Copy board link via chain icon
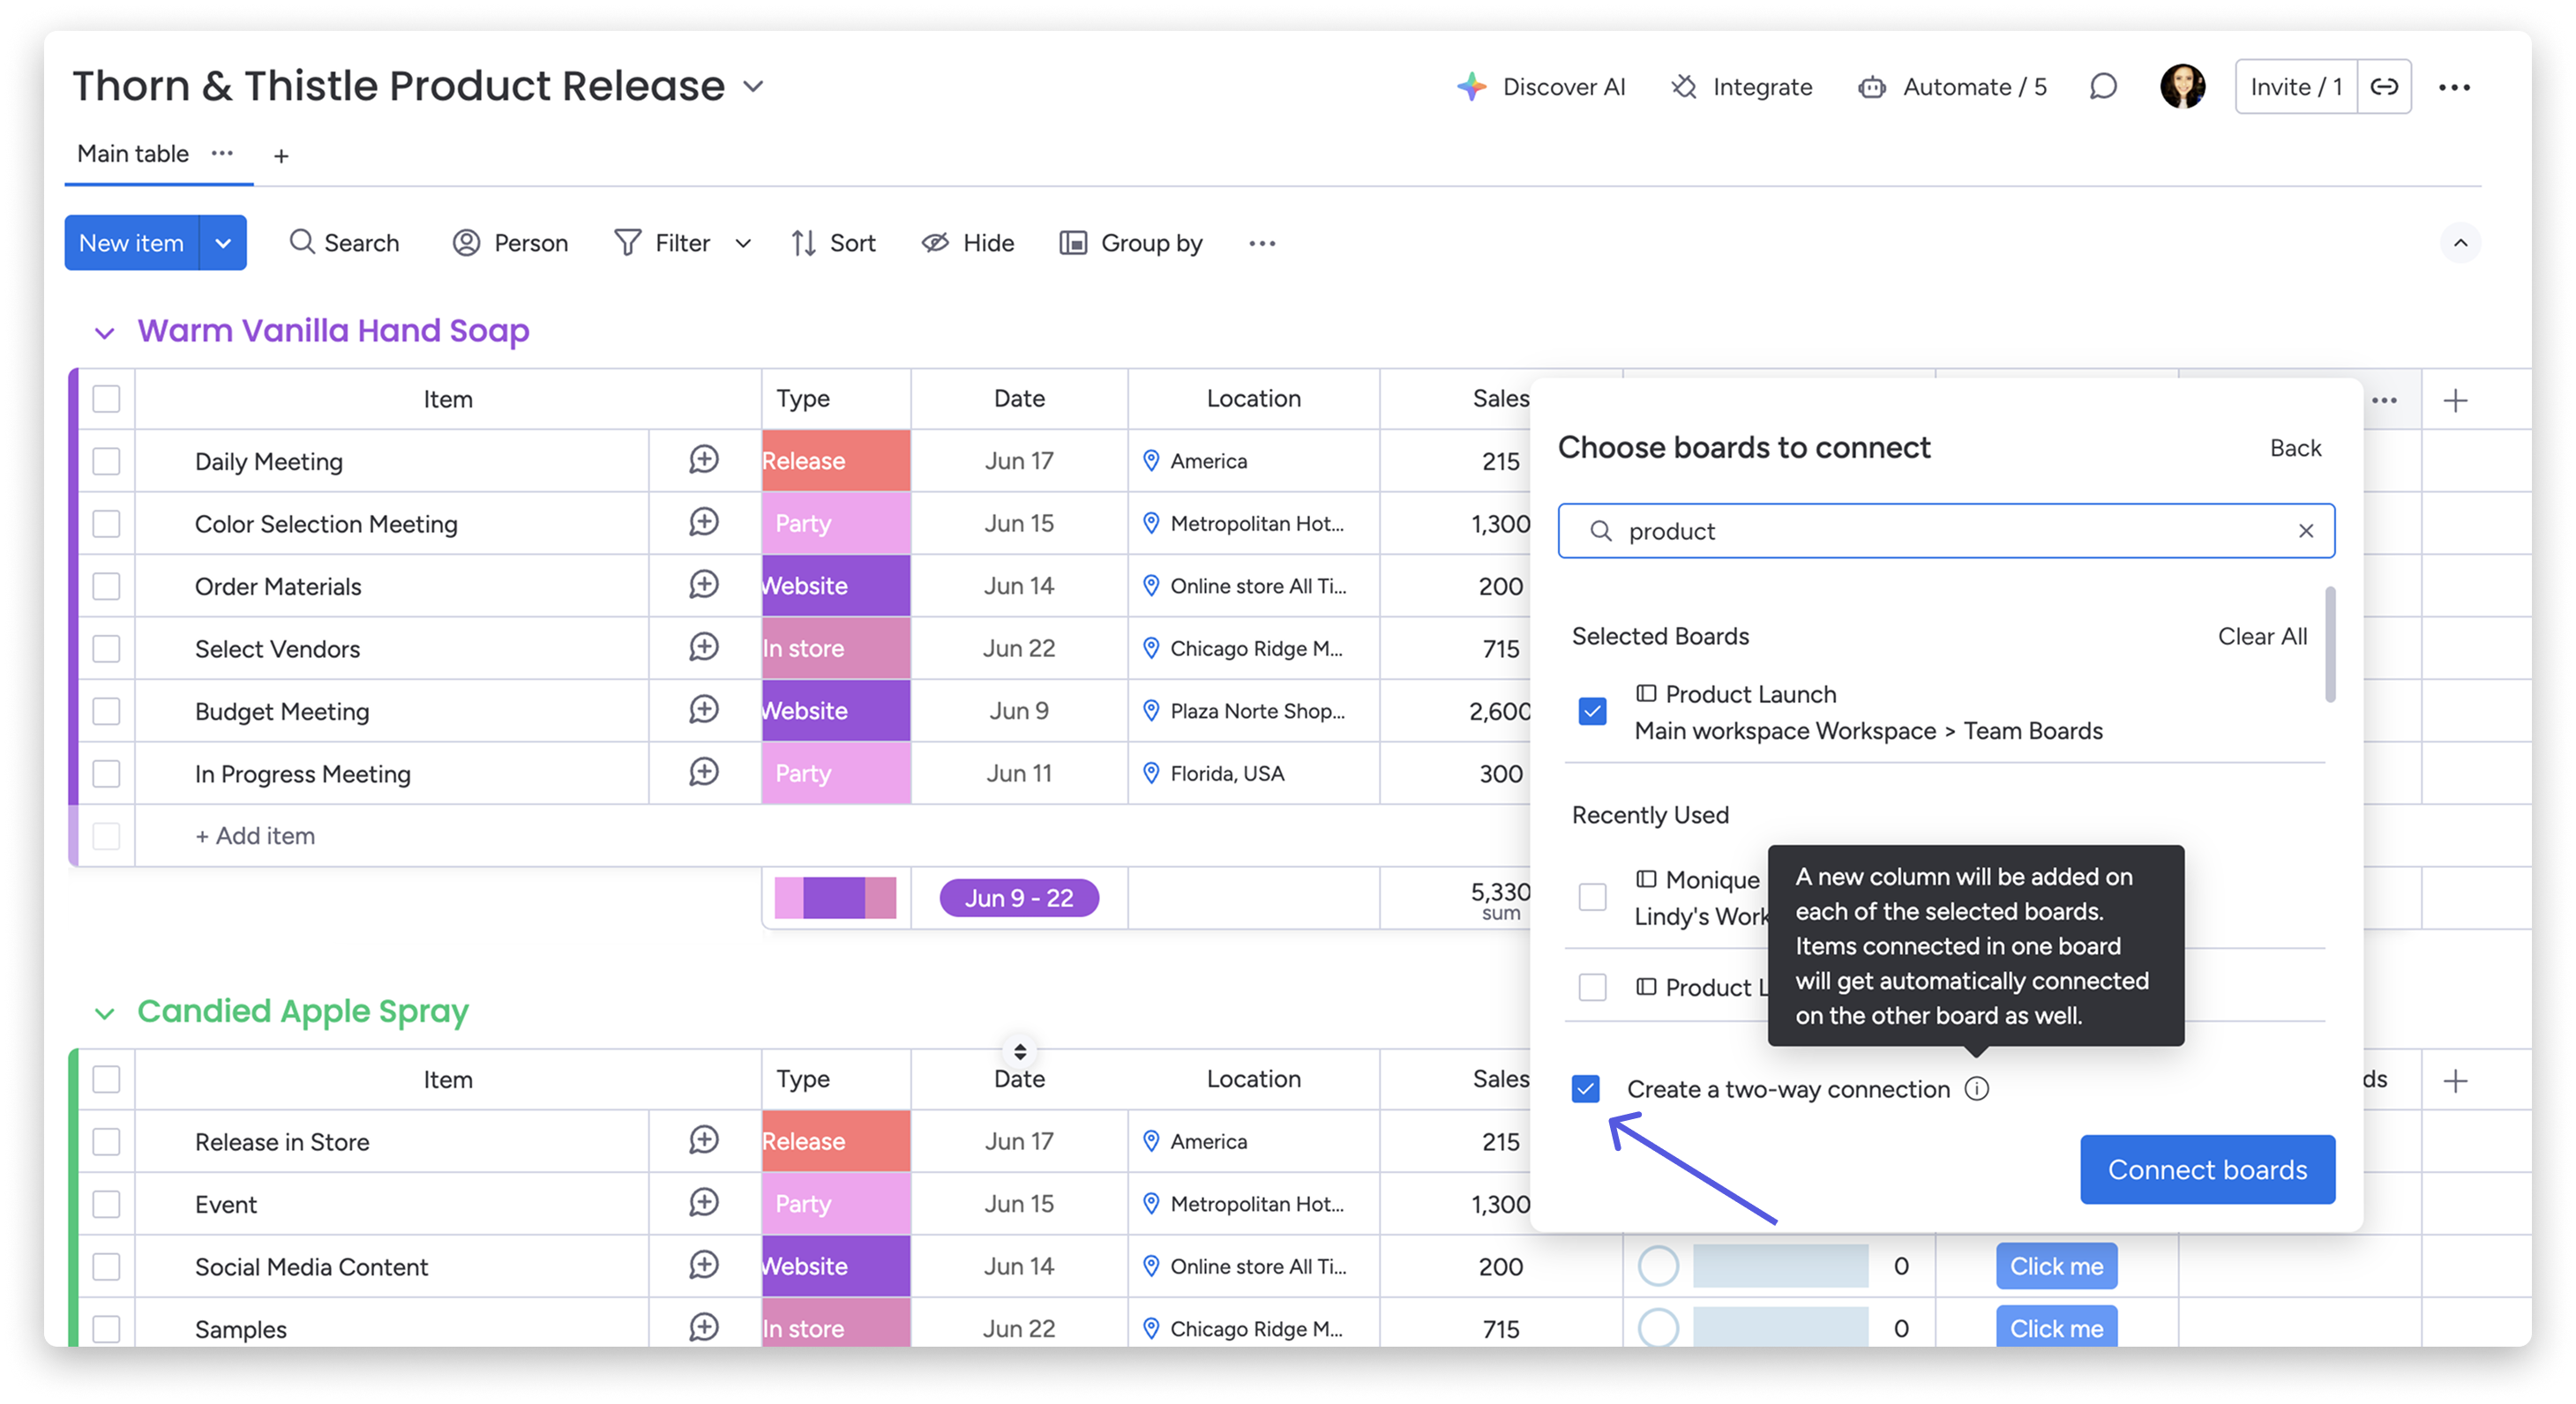The image size is (2576, 1404). pyautogui.click(x=2384, y=87)
